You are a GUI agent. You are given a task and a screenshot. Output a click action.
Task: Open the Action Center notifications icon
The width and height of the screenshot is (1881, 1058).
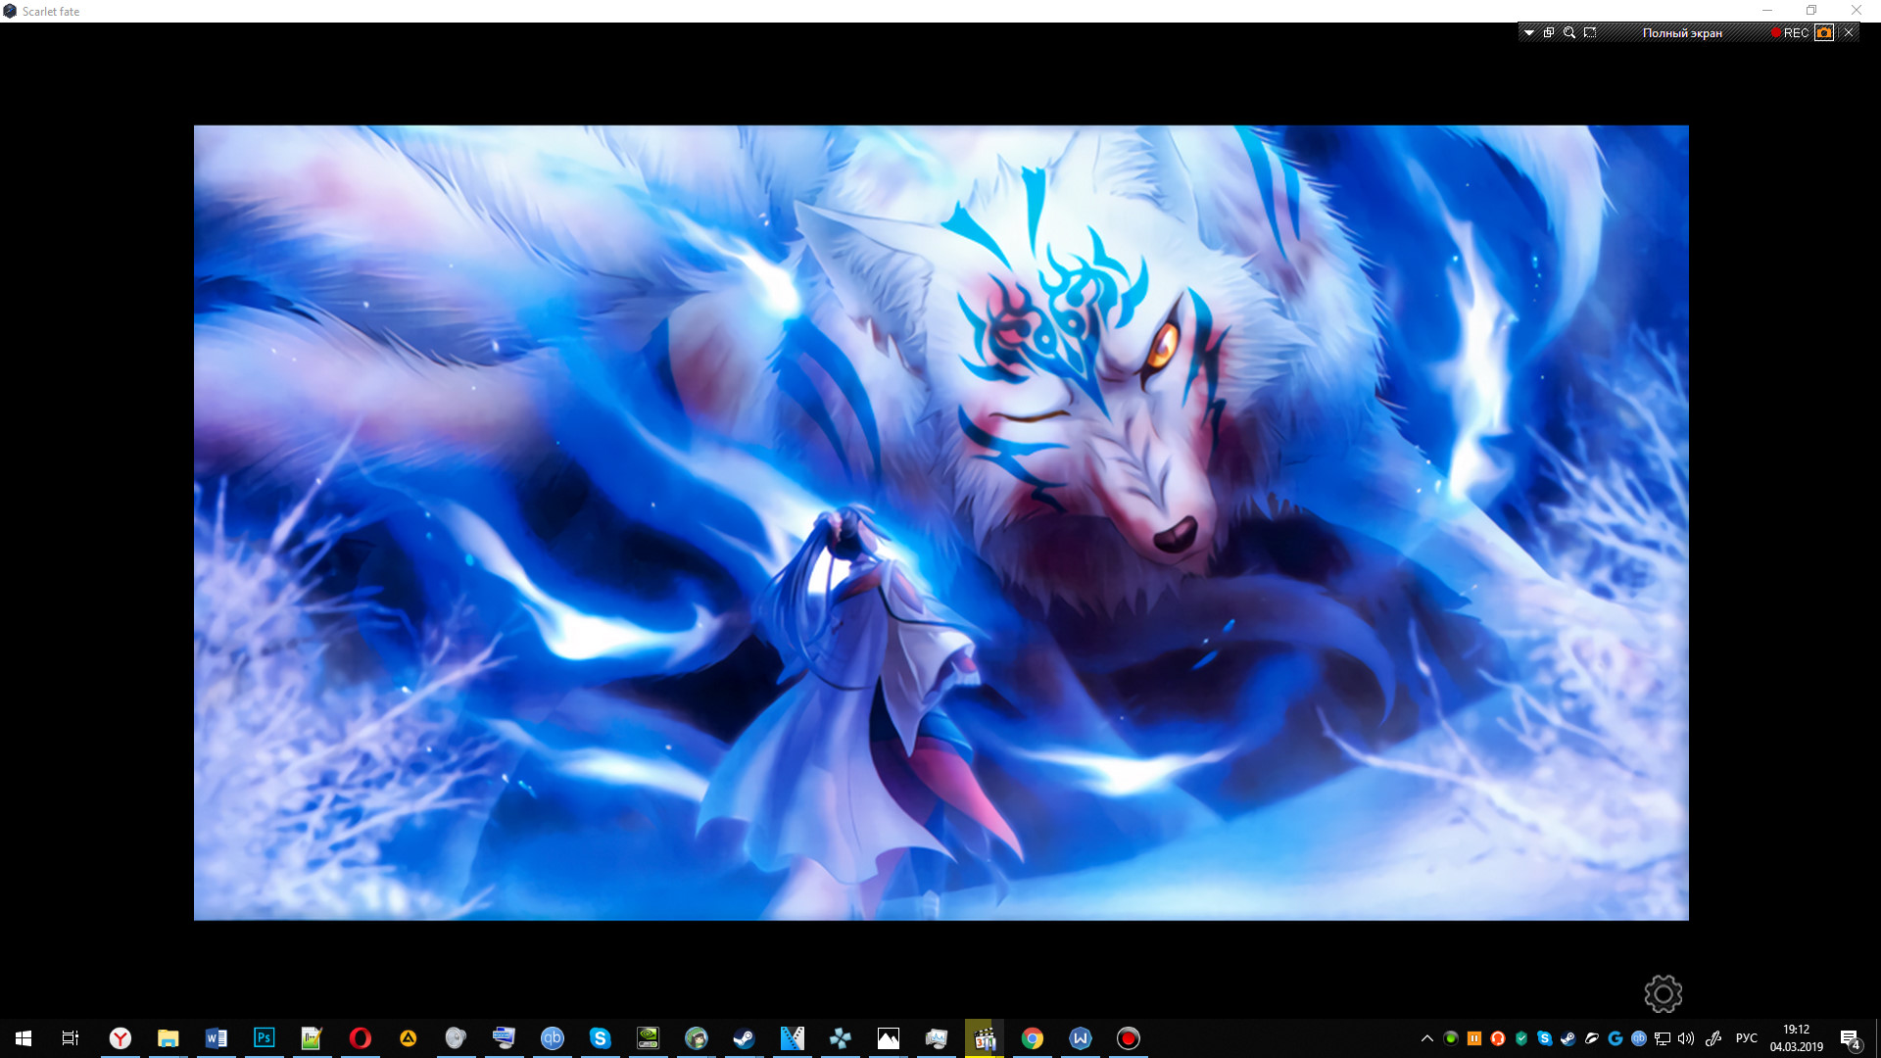[1850, 1039]
